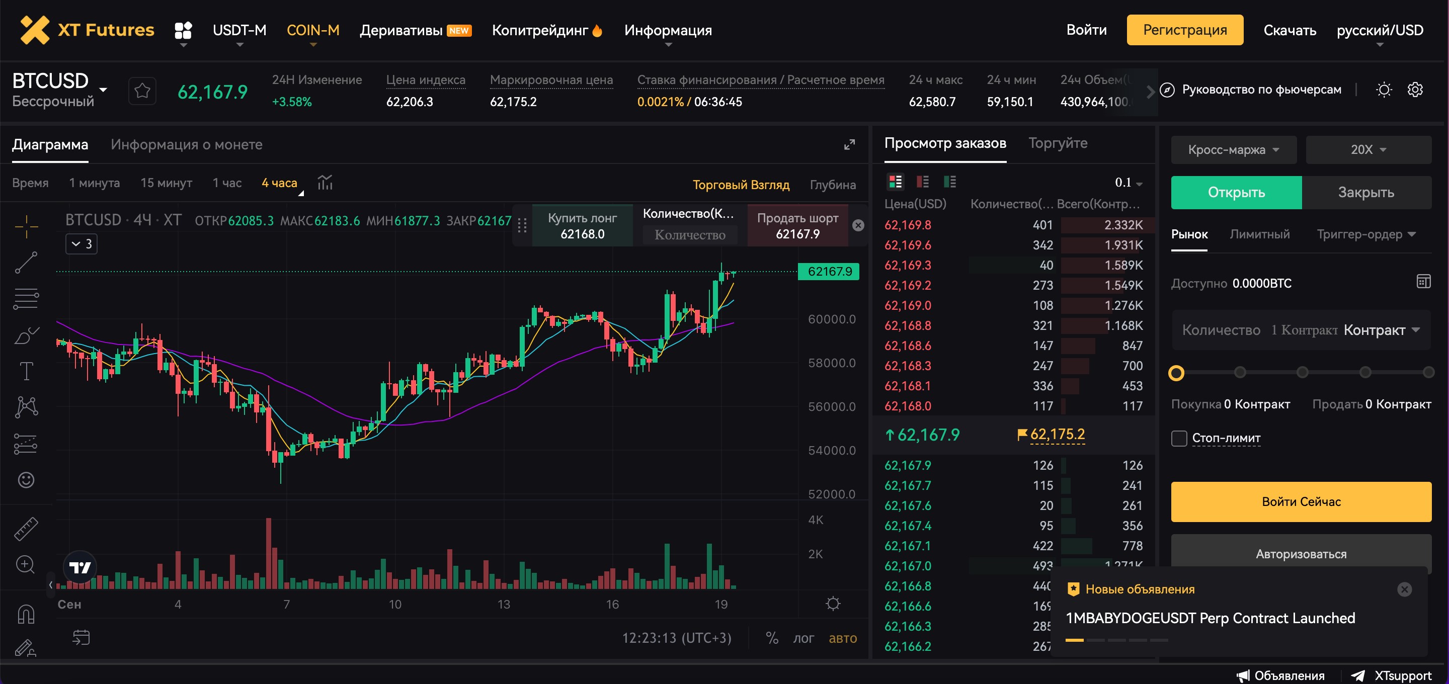Click the XT Futures logo

coord(87,30)
